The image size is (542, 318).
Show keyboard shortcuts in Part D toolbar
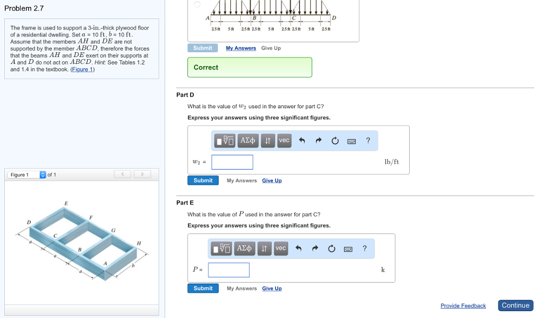point(351,141)
